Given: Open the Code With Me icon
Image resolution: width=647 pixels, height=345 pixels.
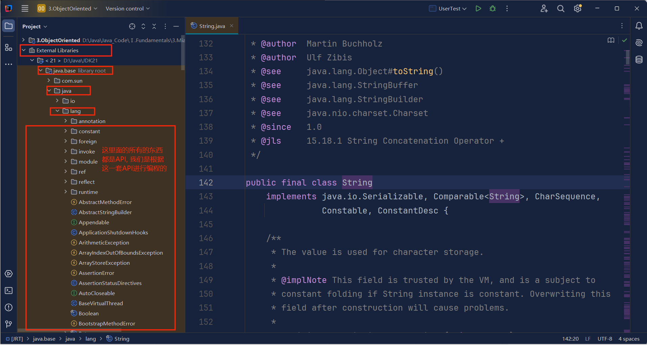Looking at the screenshot, I should [544, 8].
